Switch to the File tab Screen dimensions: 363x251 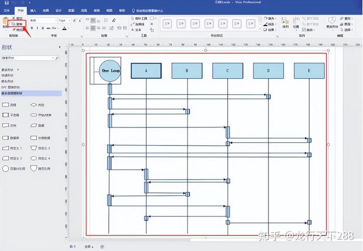[7, 11]
